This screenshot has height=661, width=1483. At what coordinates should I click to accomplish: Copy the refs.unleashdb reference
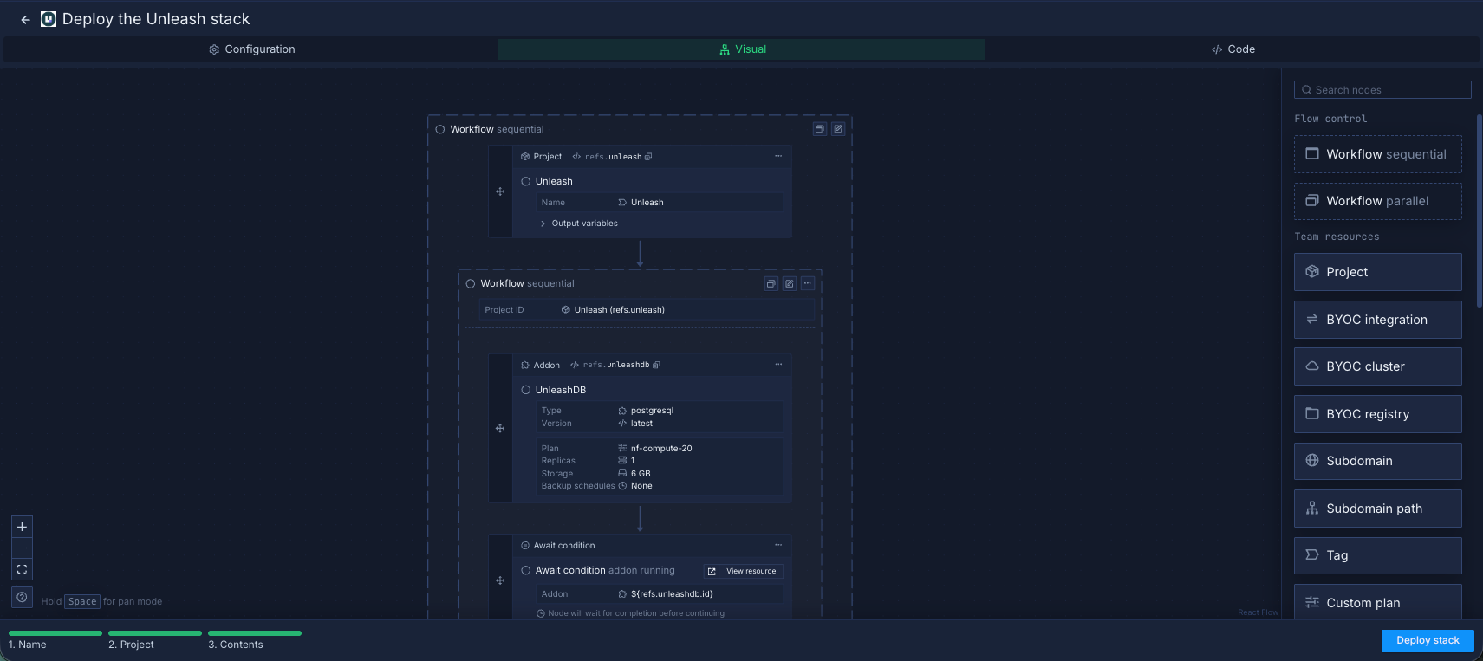point(656,365)
